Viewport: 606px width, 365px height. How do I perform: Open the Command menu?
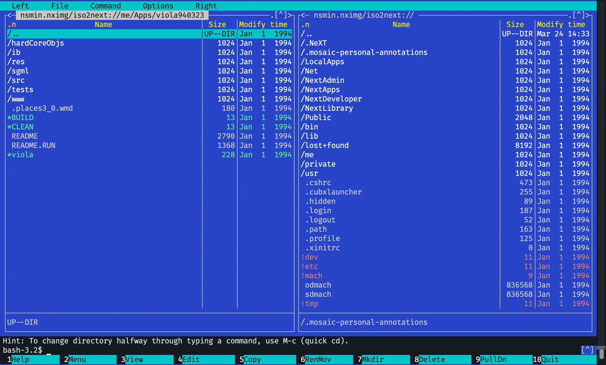coord(105,6)
